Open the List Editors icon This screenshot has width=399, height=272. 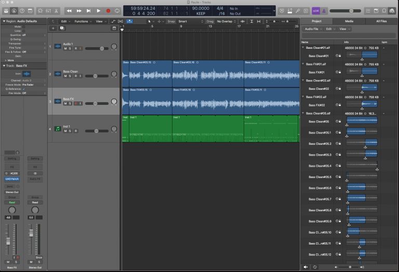click(368, 11)
